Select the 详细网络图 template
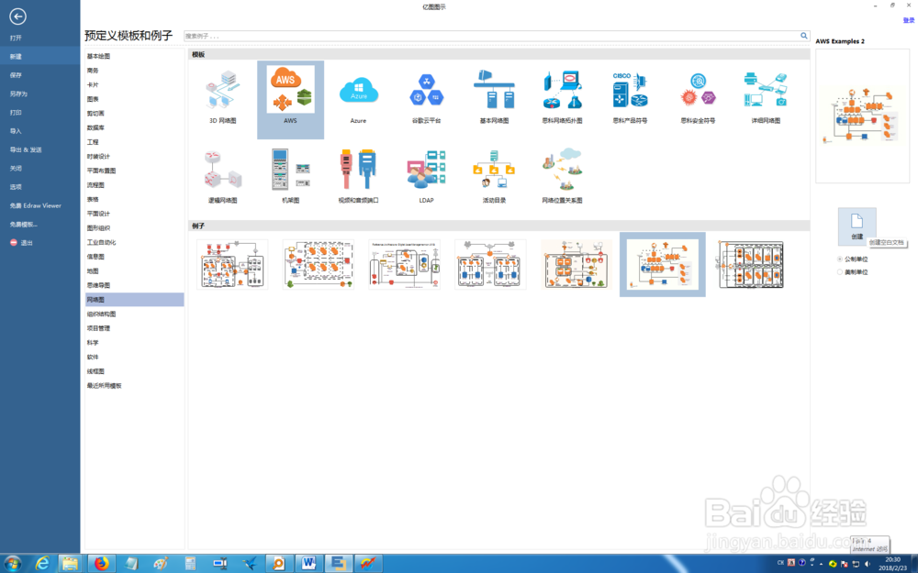918x573 pixels. click(x=766, y=97)
